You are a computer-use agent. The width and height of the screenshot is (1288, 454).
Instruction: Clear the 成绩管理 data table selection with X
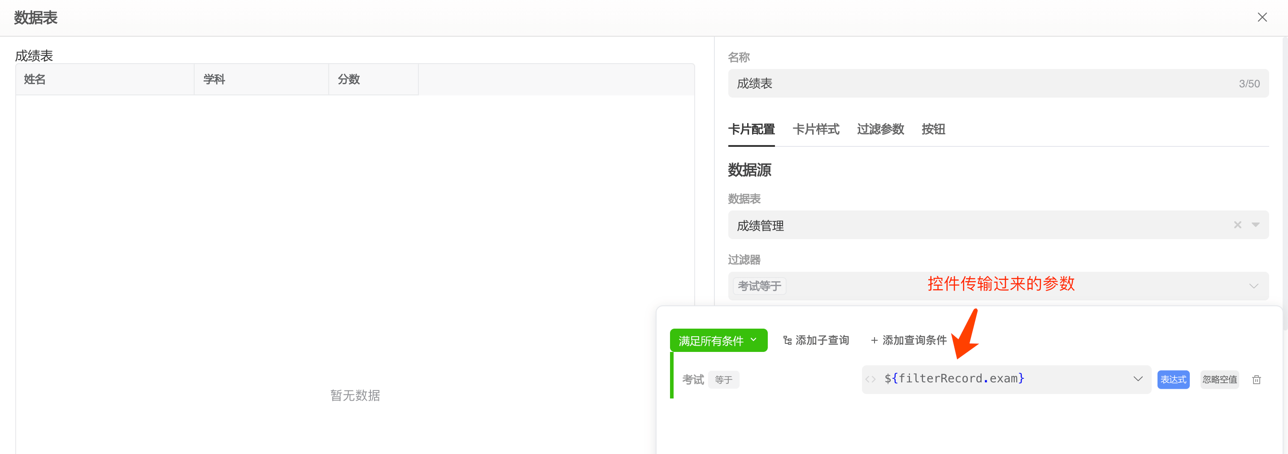[1237, 225]
